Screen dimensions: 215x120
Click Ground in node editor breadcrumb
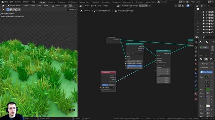coord(87,11)
